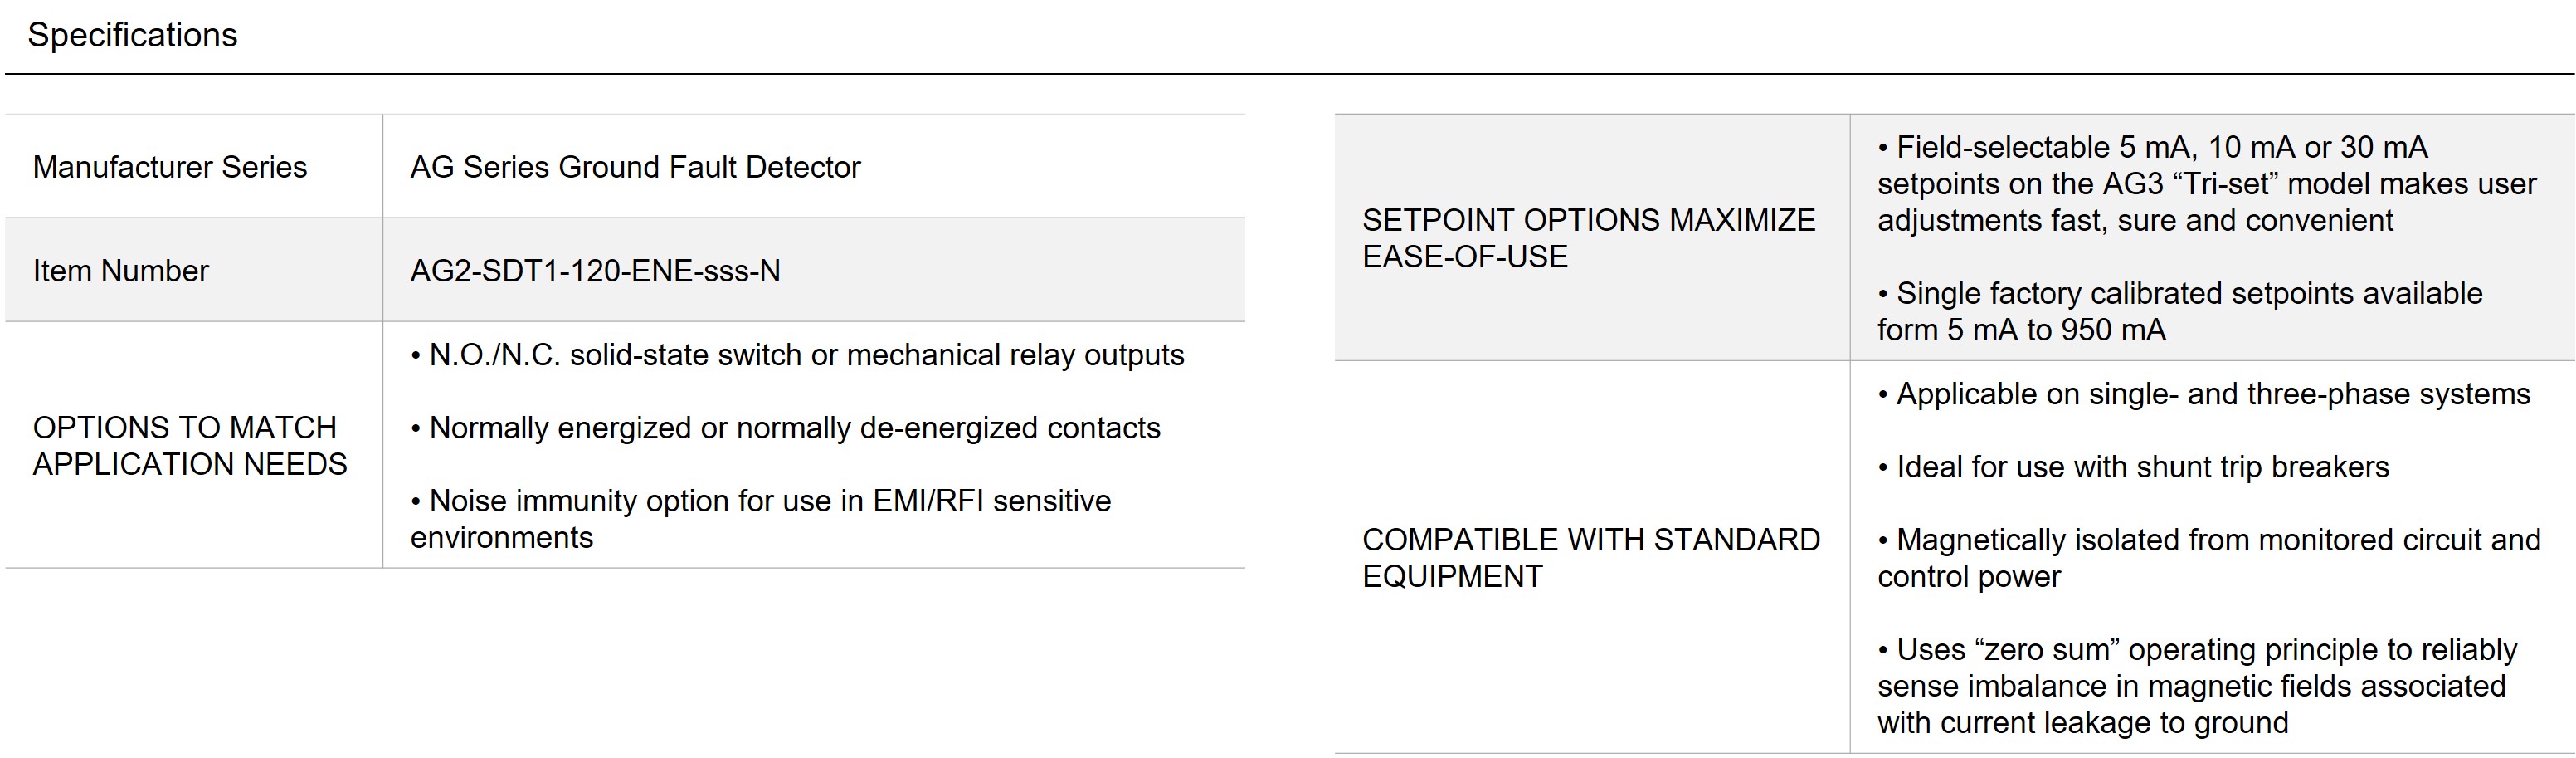Select the Item Number label cell
This screenshot has width=2576, height=758.
(x=121, y=271)
